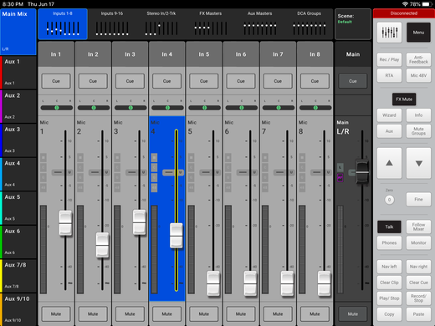The width and height of the screenshot is (435, 326).
Task: Open the Menu button
Action: click(x=418, y=33)
